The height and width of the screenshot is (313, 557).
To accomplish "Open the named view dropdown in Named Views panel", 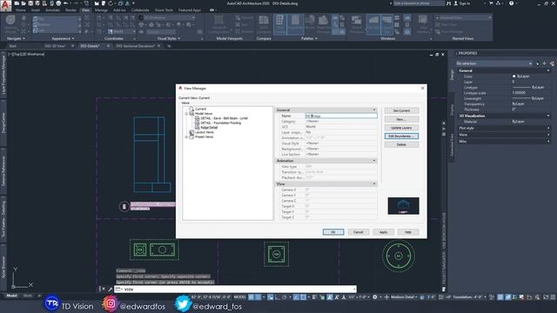I will coord(463,17).
